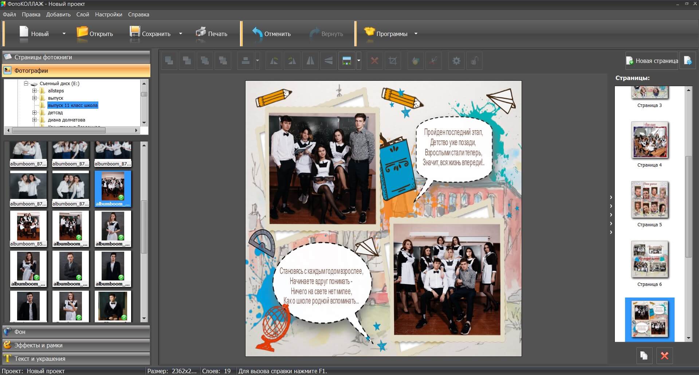Expand the Эффекты и рамки panel
699x375 pixels.
tap(76, 345)
